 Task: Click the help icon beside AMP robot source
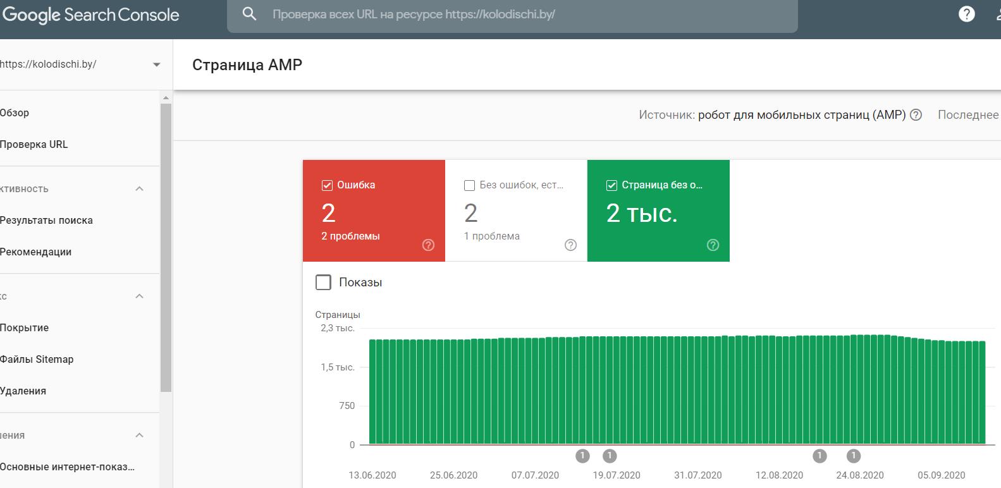point(916,115)
